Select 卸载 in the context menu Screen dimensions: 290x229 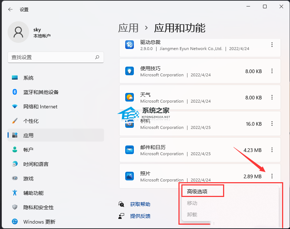(x=192, y=215)
